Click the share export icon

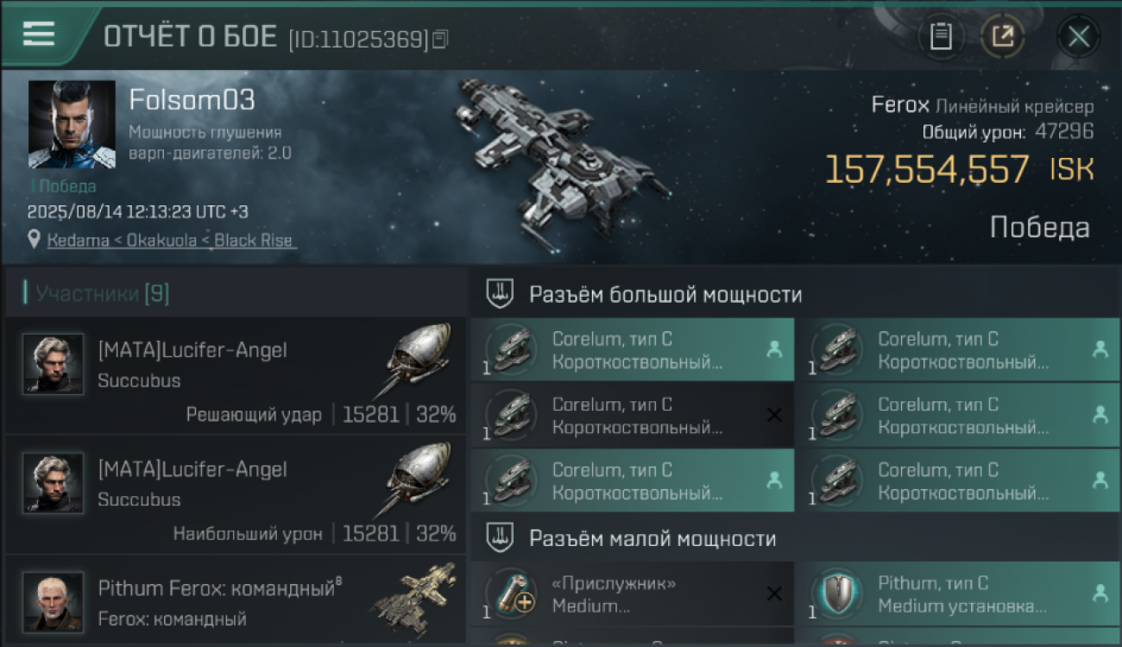pos(1003,36)
